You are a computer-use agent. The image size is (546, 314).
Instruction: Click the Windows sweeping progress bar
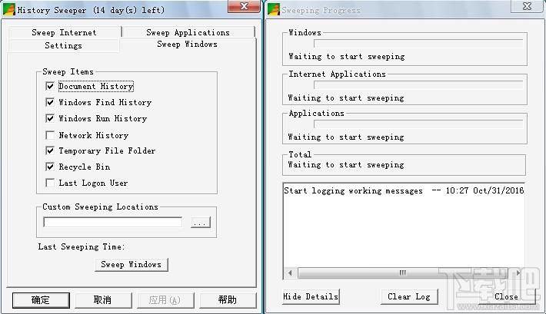point(418,43)
